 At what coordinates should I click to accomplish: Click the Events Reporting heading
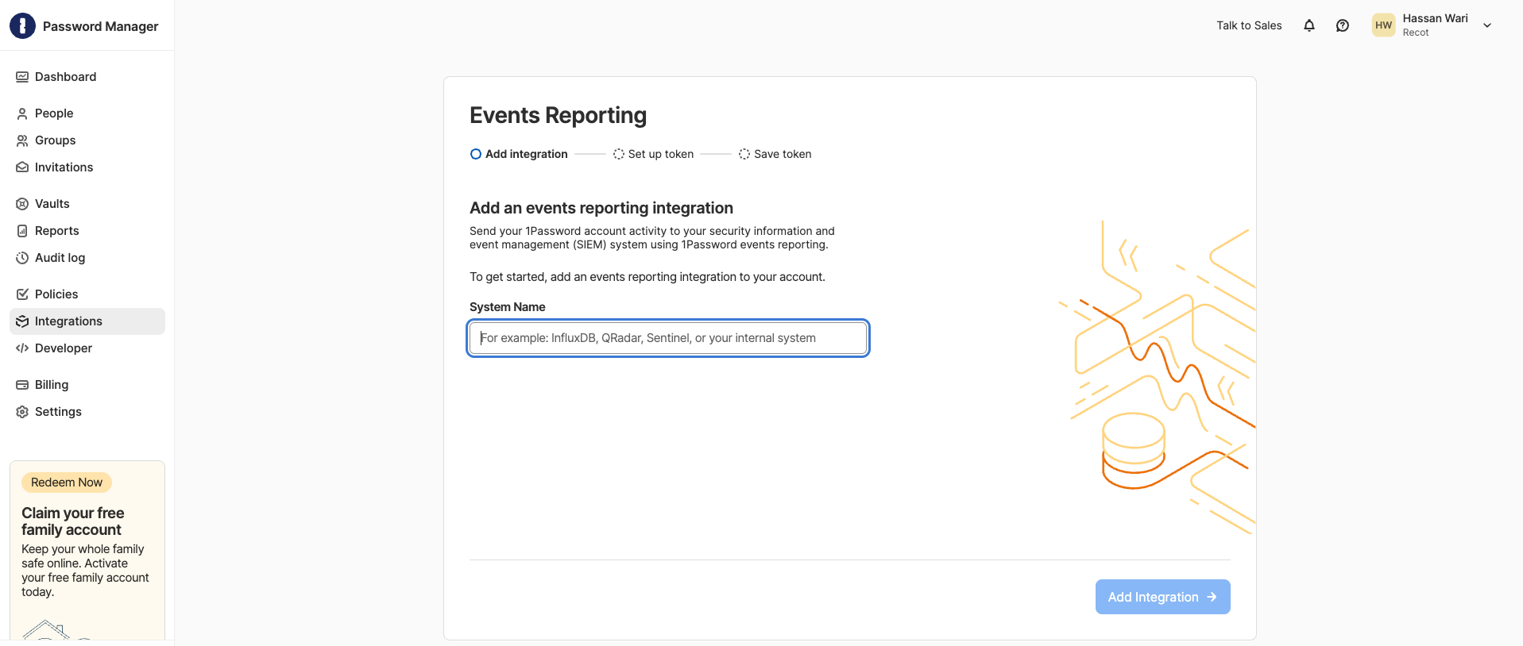(558, 116)
